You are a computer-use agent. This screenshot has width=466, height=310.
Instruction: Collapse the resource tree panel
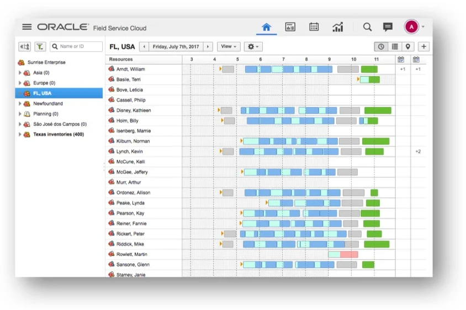pos(25,46)
